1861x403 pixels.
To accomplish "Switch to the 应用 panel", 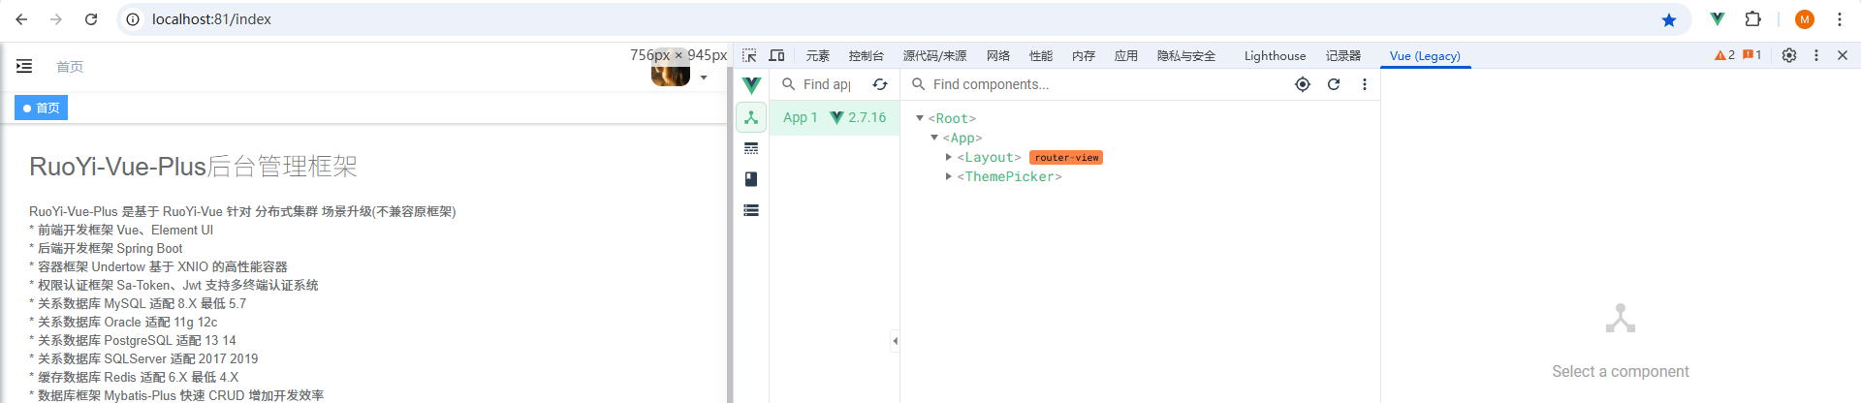I will click(1126, 56).
